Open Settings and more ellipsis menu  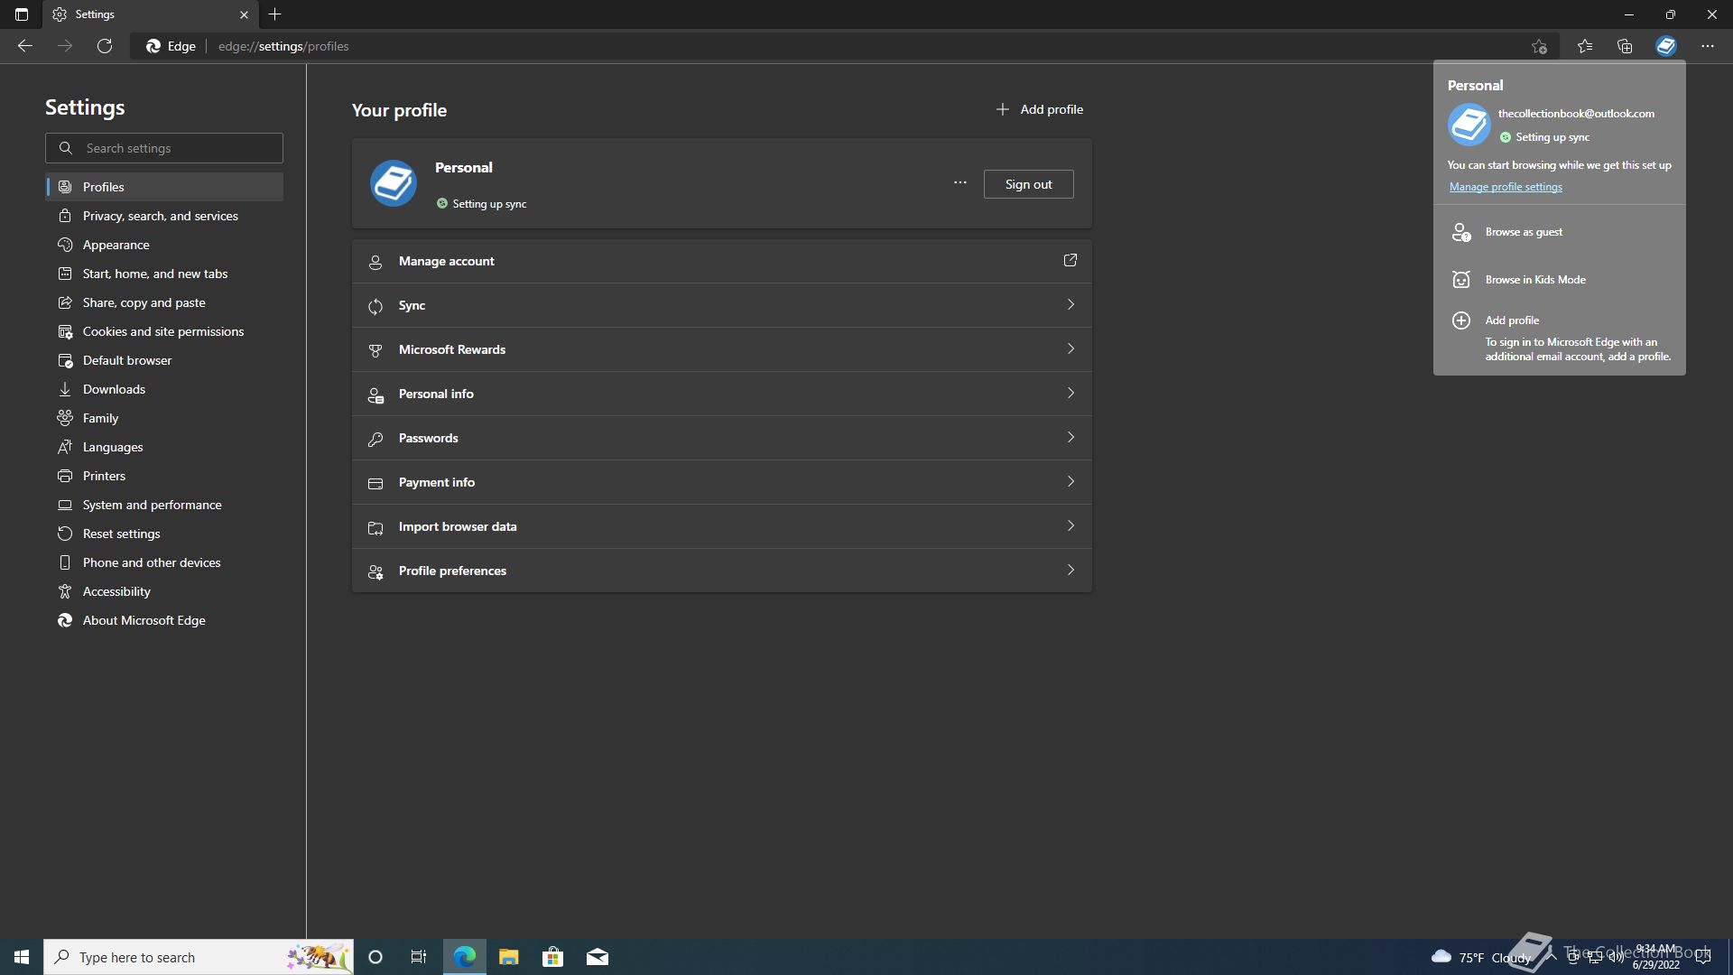pyautogui.click(x=1708, y=46)
